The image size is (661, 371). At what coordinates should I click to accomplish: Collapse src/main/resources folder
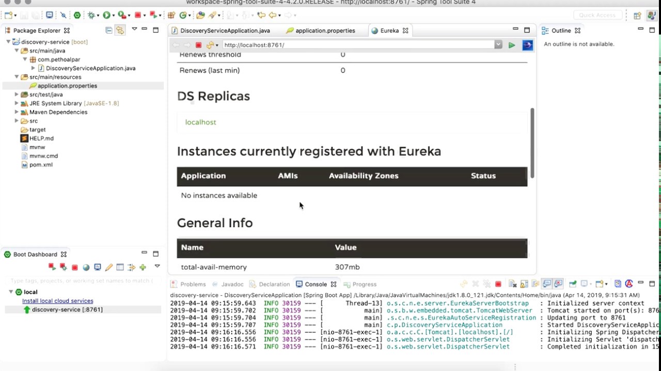(17, 77)
